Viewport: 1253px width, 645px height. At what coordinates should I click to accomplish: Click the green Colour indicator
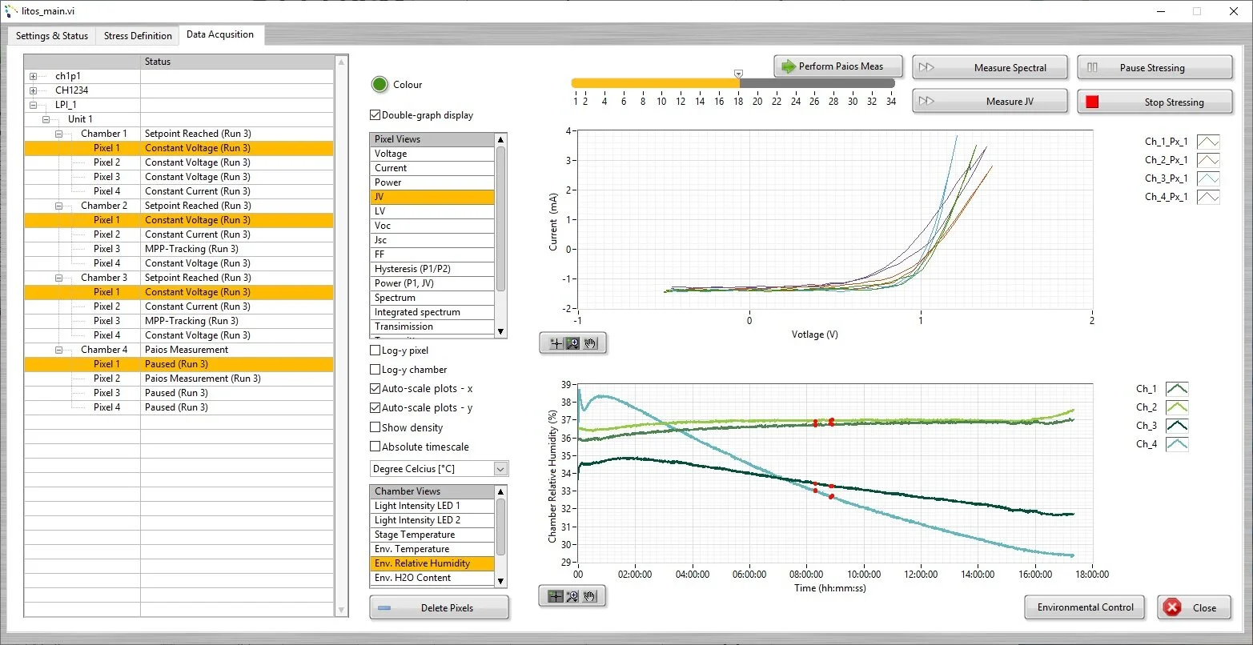click(x=380, y=84)
